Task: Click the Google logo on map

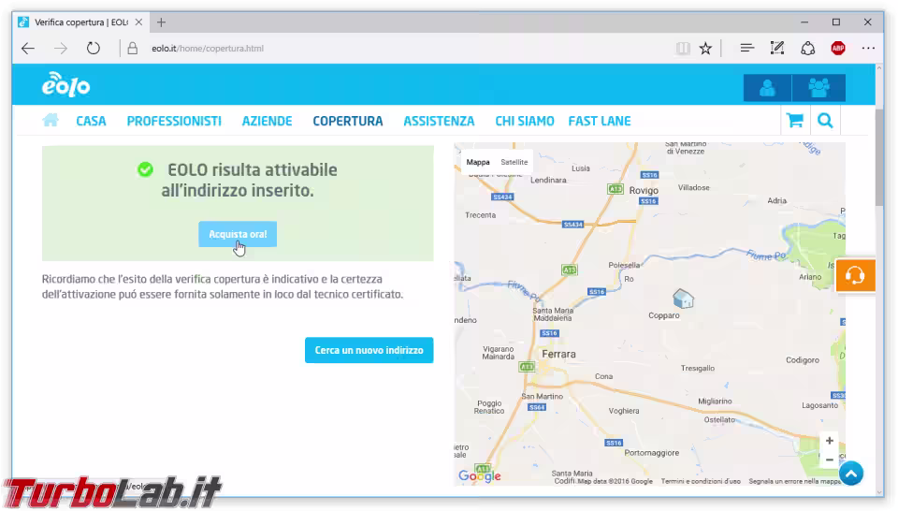Action: tap(479, 475)
